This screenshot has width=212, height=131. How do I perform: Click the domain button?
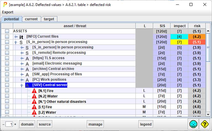click(x=27, y=124)
